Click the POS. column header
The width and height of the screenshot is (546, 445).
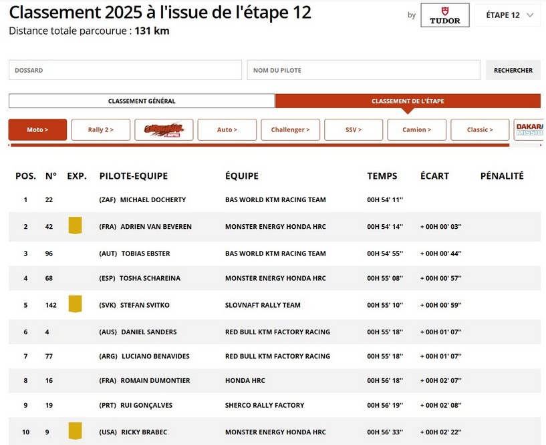26,176
